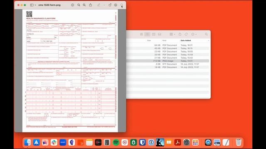Viewport: 266px width, 149px height.
Task: Open highlight color dropdown in Preview toolbar
Action: [x=104, y=5]
